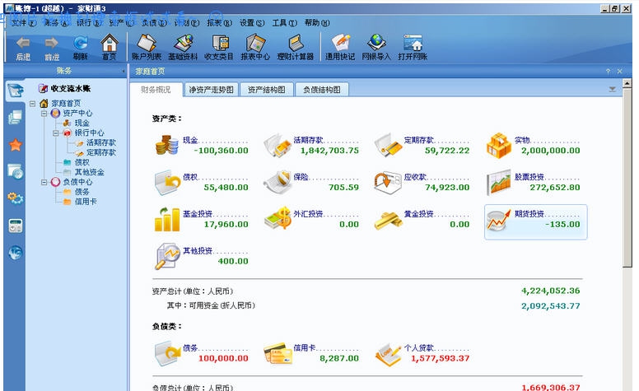Image resolution: width=639 pixels, height=391 pixels.
Task: Select the stacked documents sidebar icon
Action: point(15,118)
